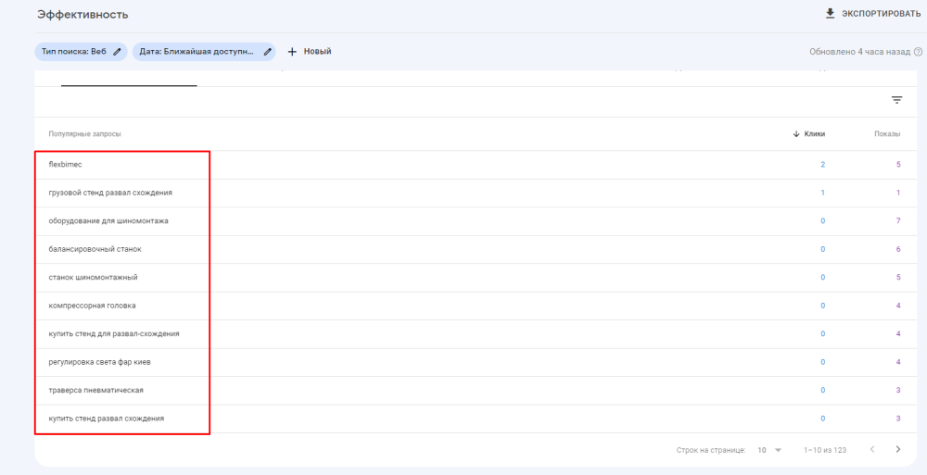
Task: Select query оборудование для шиномонтажа
Action: coord(108,221)
